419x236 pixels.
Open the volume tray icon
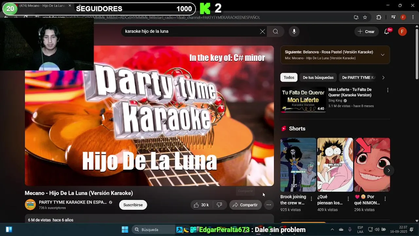[377, 229]
